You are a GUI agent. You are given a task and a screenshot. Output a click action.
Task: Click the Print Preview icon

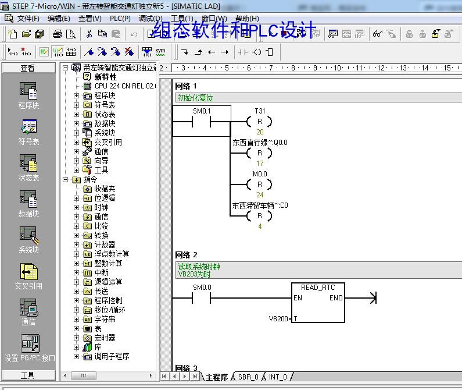pos(71,34)
